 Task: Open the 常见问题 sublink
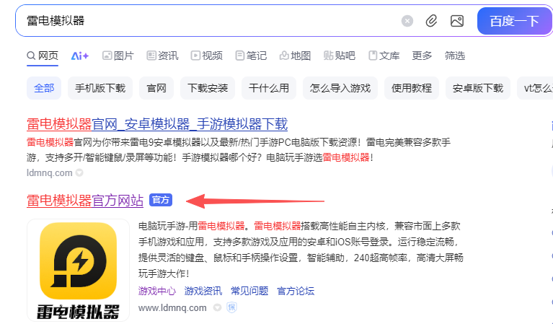(249, 292)
